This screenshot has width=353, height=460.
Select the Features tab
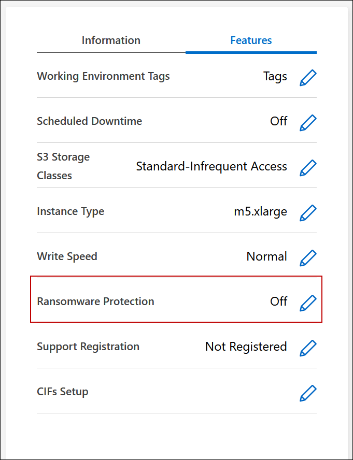(x=251, y=40)
